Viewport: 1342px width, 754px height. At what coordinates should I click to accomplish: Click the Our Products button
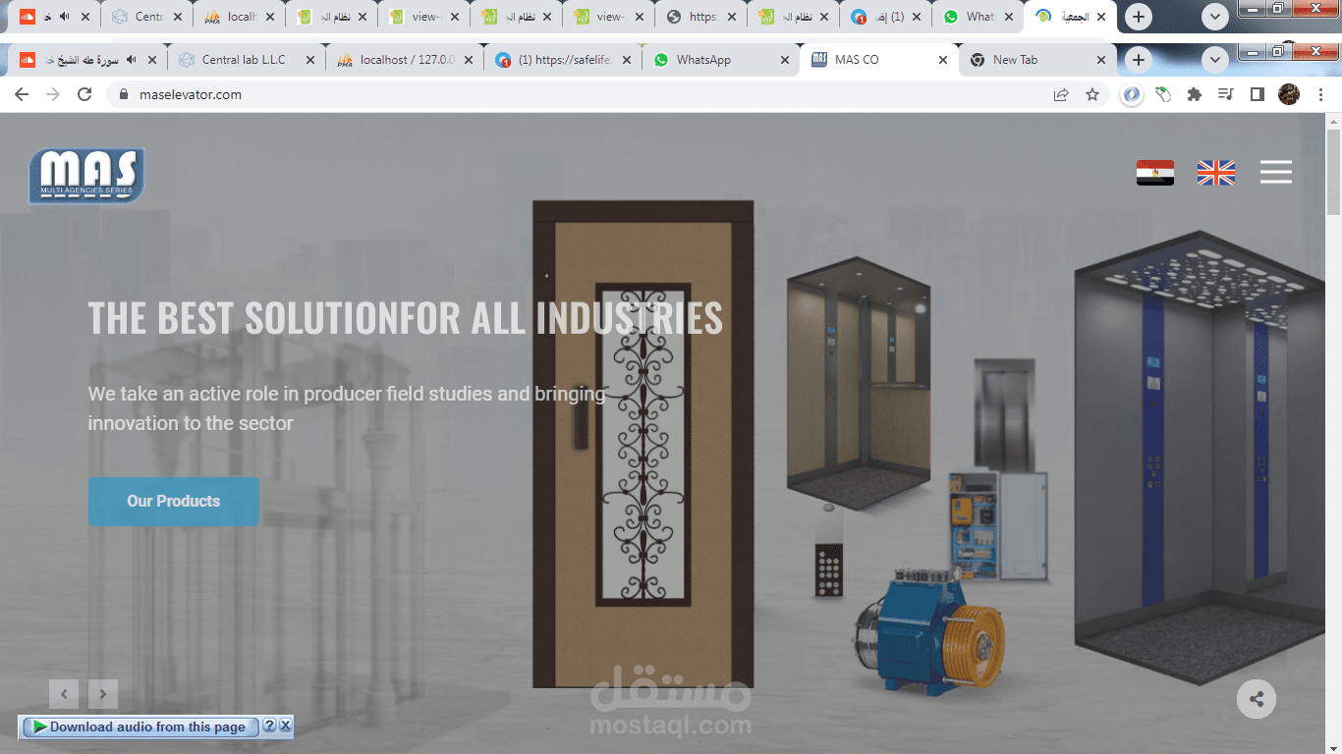click(174, 501)
